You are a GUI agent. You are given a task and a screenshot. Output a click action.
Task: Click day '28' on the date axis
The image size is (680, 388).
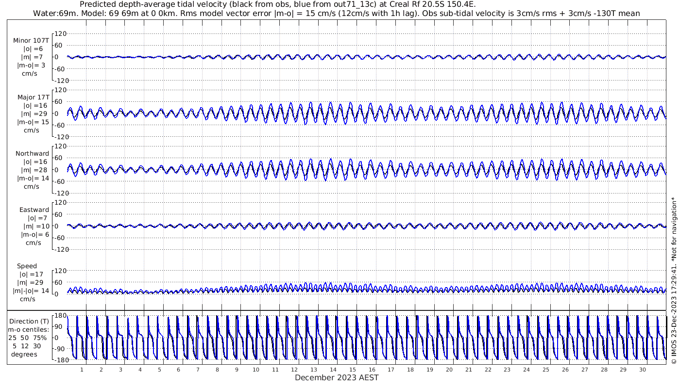coord(604,370)
